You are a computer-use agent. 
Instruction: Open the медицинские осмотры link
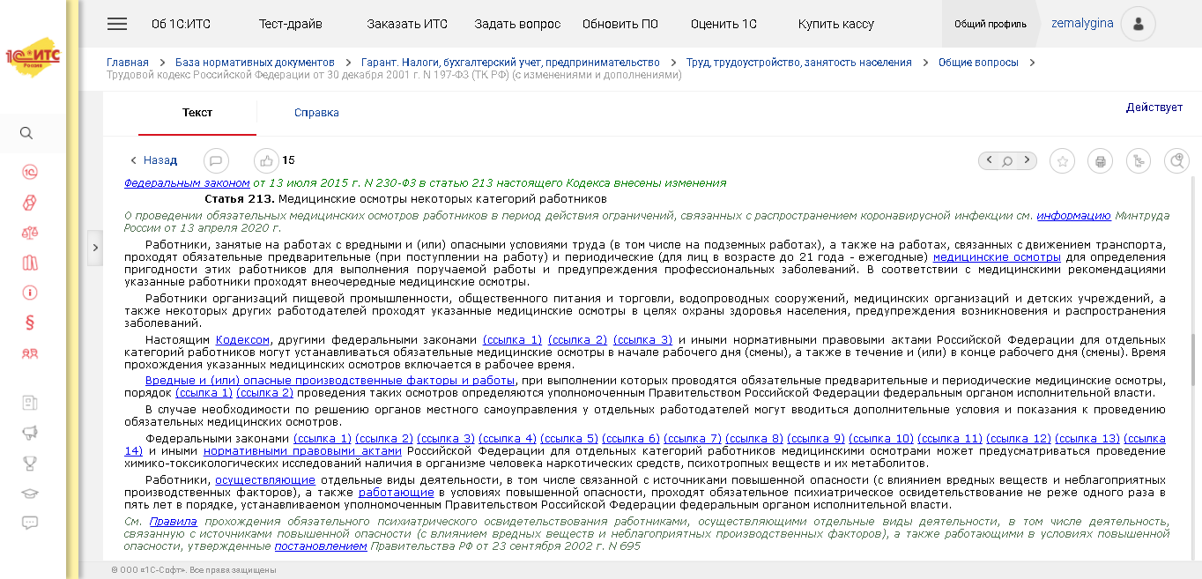tap(997, 257)
